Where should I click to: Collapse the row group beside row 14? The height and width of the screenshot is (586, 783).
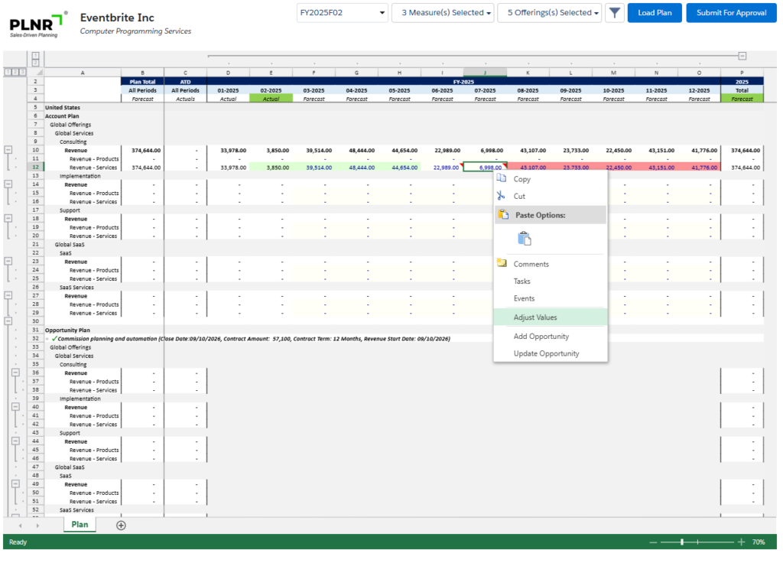8,184
